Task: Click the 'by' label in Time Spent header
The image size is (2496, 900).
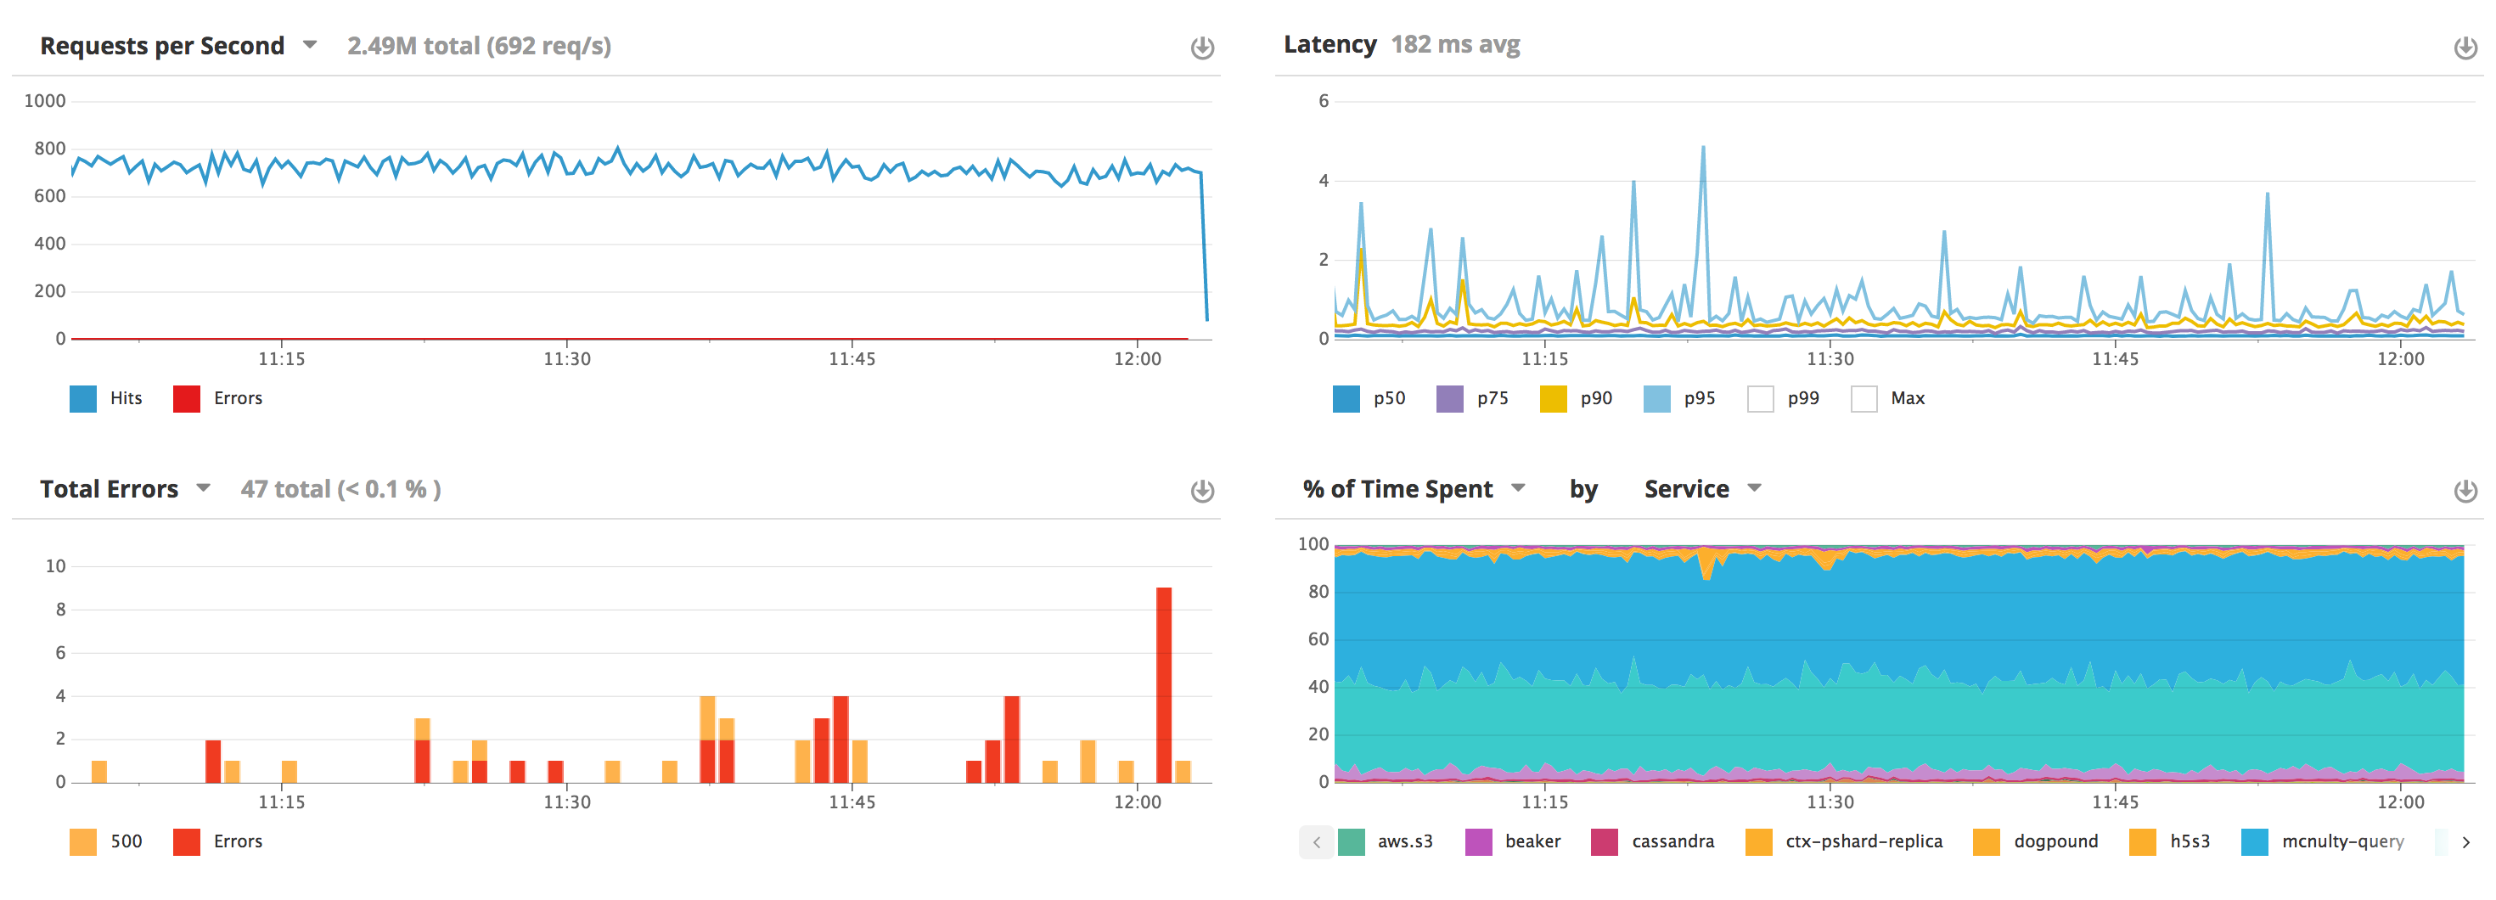Action: [x=1583, y=488]
